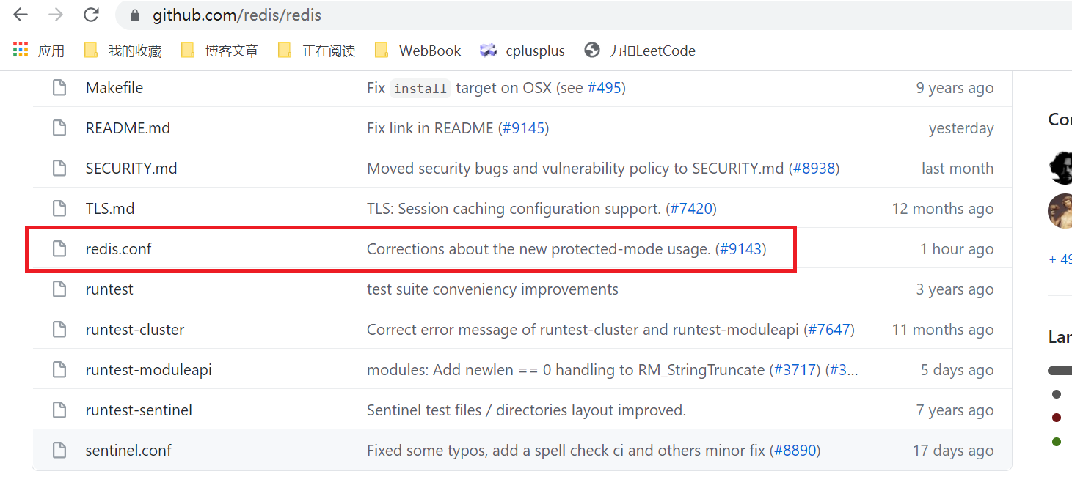The height and width of the screenshot is (477, 1072).
Task: Open the redis.conf file
Action: click(119, 249)
